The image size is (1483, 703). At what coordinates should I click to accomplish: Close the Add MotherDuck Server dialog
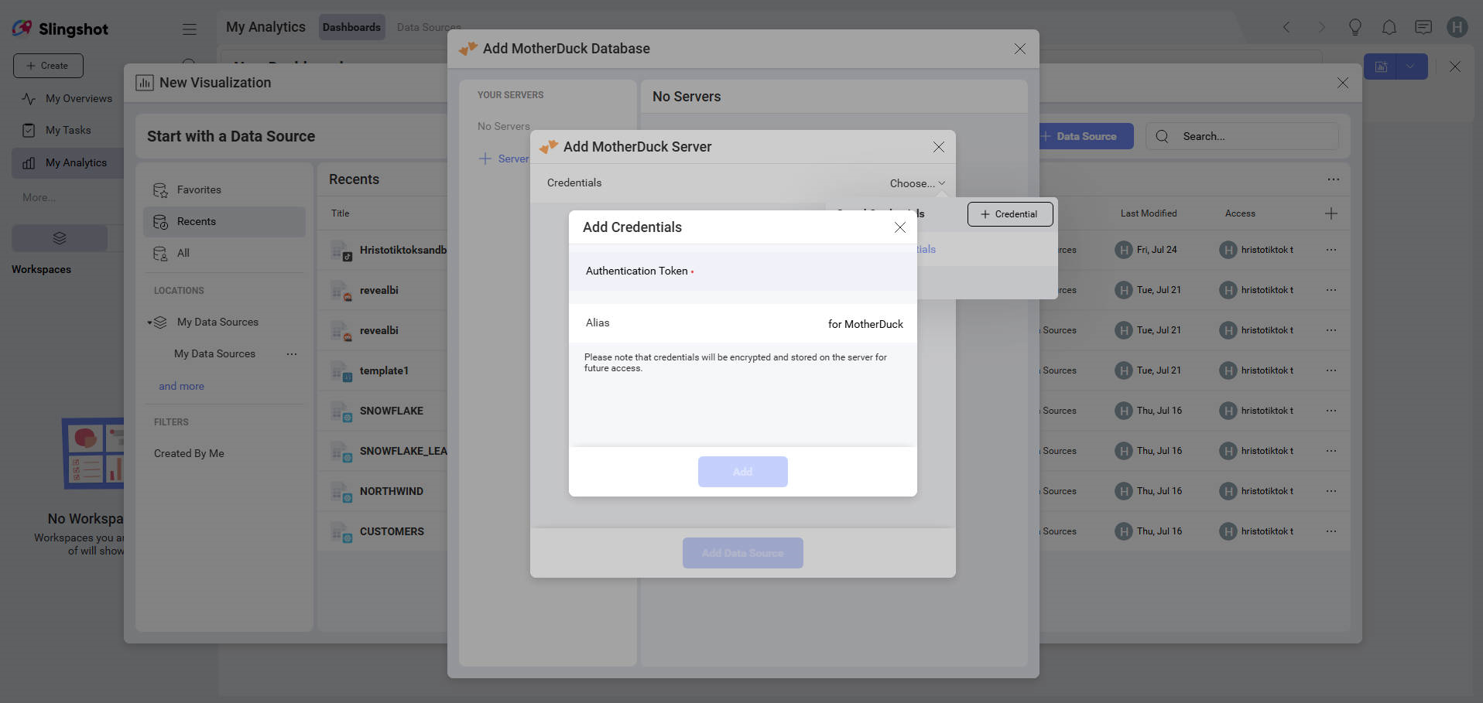939,147
